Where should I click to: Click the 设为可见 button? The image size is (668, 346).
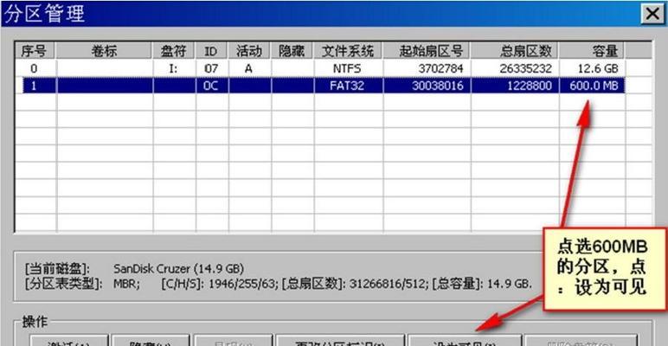point(464,340)
